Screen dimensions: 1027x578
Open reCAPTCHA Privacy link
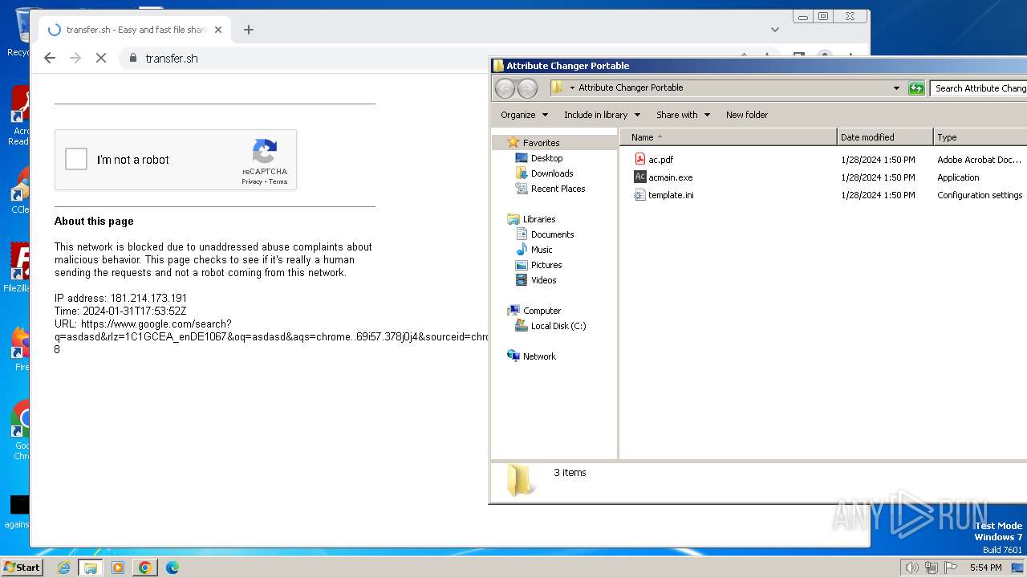point(252,181)
